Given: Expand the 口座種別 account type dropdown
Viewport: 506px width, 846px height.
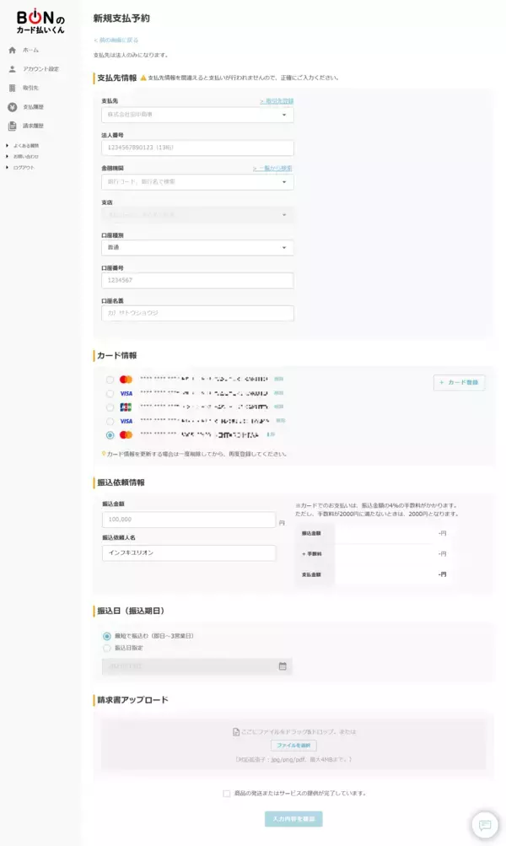Looking at the screenshot, I should point(197,248).
